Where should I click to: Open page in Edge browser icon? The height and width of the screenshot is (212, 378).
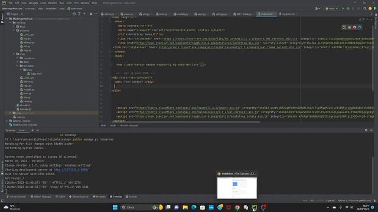(360, 27)
